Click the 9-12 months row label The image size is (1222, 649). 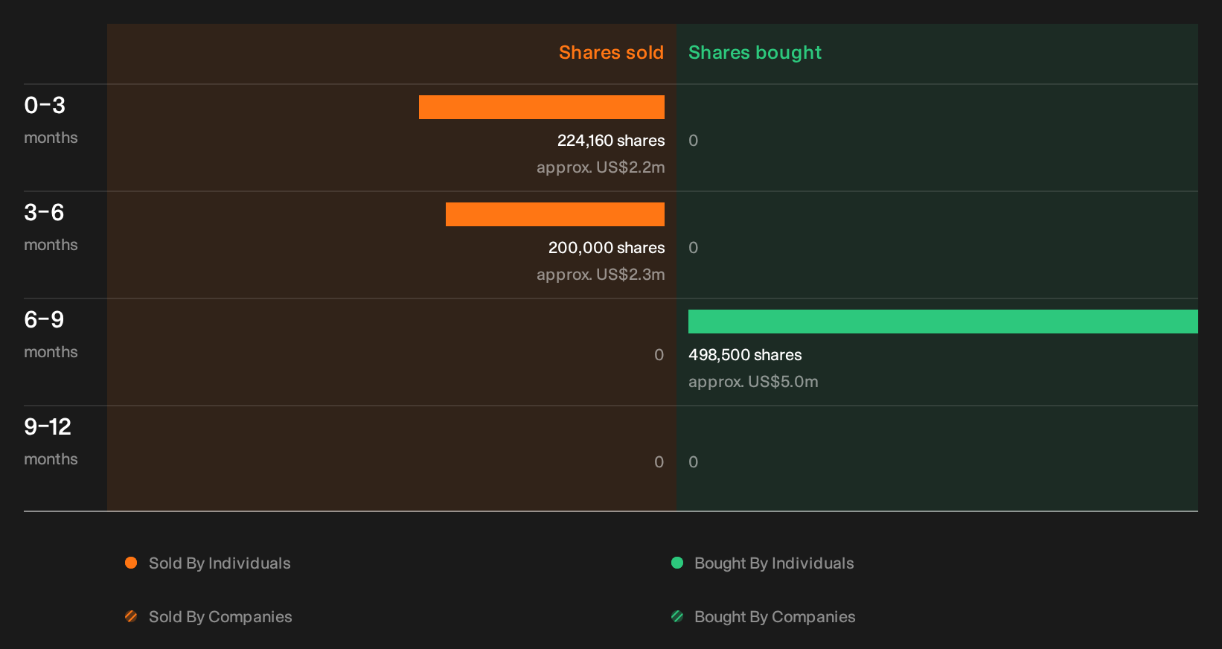[51, 441]
